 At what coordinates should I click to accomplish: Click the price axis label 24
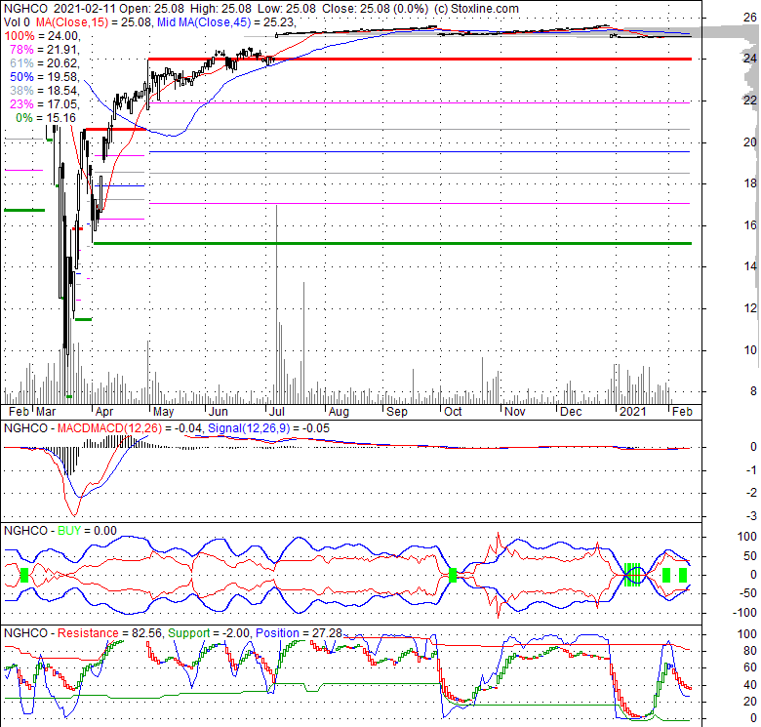pyautogui.click(x=750, y=59)
